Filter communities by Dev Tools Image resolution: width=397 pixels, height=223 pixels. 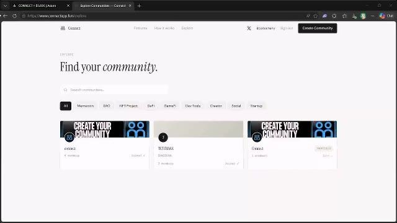pos(193,106)
